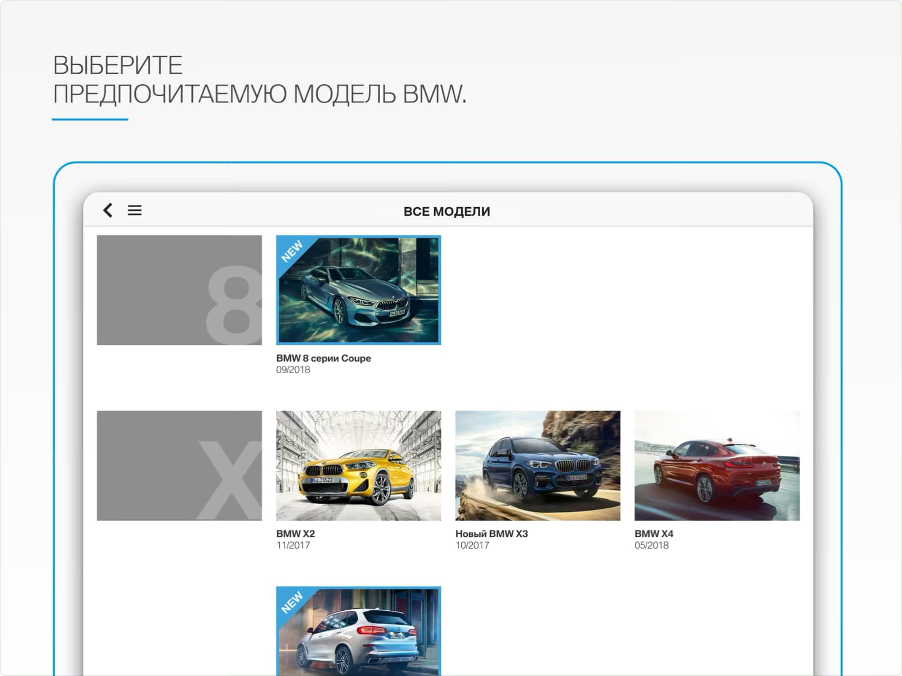Click the NEW ribbon on bottom thumbnail
The image size is (902, 676).
pyautogui.click(x=293, y=601)
